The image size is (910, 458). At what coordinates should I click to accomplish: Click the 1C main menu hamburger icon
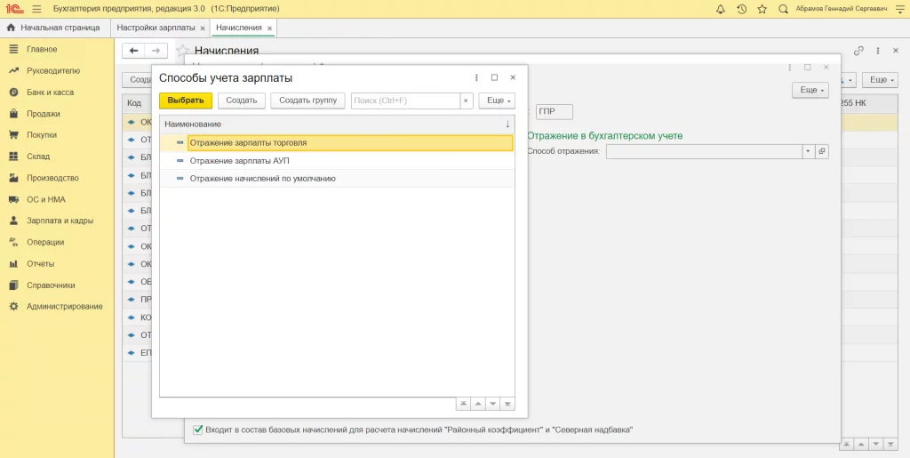pos(36,9)
